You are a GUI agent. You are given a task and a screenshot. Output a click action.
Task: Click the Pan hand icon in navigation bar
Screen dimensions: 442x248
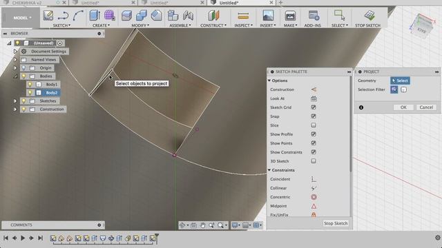coord(202,225)
